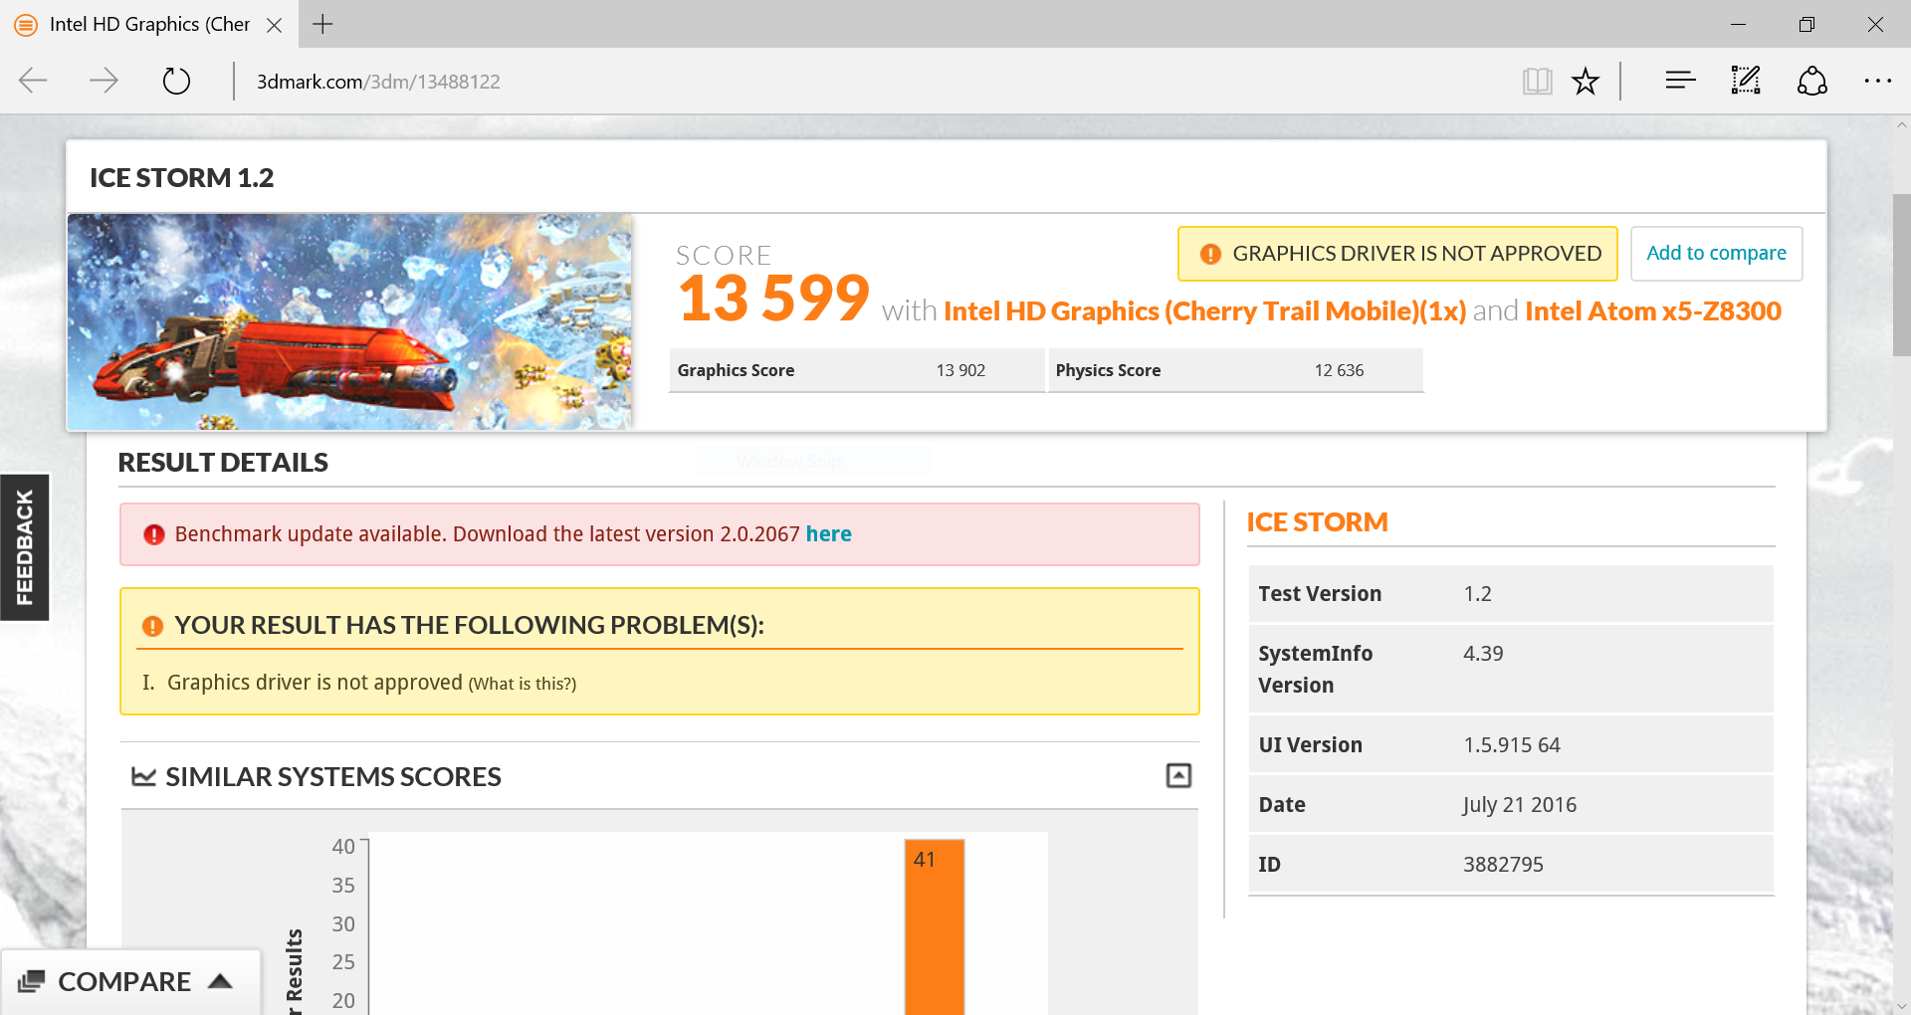This screenshot has width=1911, height=1015.
Task: Collapse the Similar Systems Scores section
Action: coord(1178,774)
